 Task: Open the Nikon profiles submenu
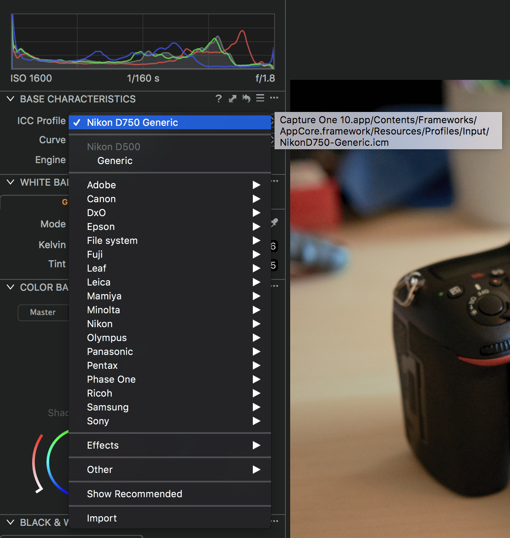100,324
